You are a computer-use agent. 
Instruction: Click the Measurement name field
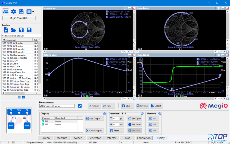57,106
